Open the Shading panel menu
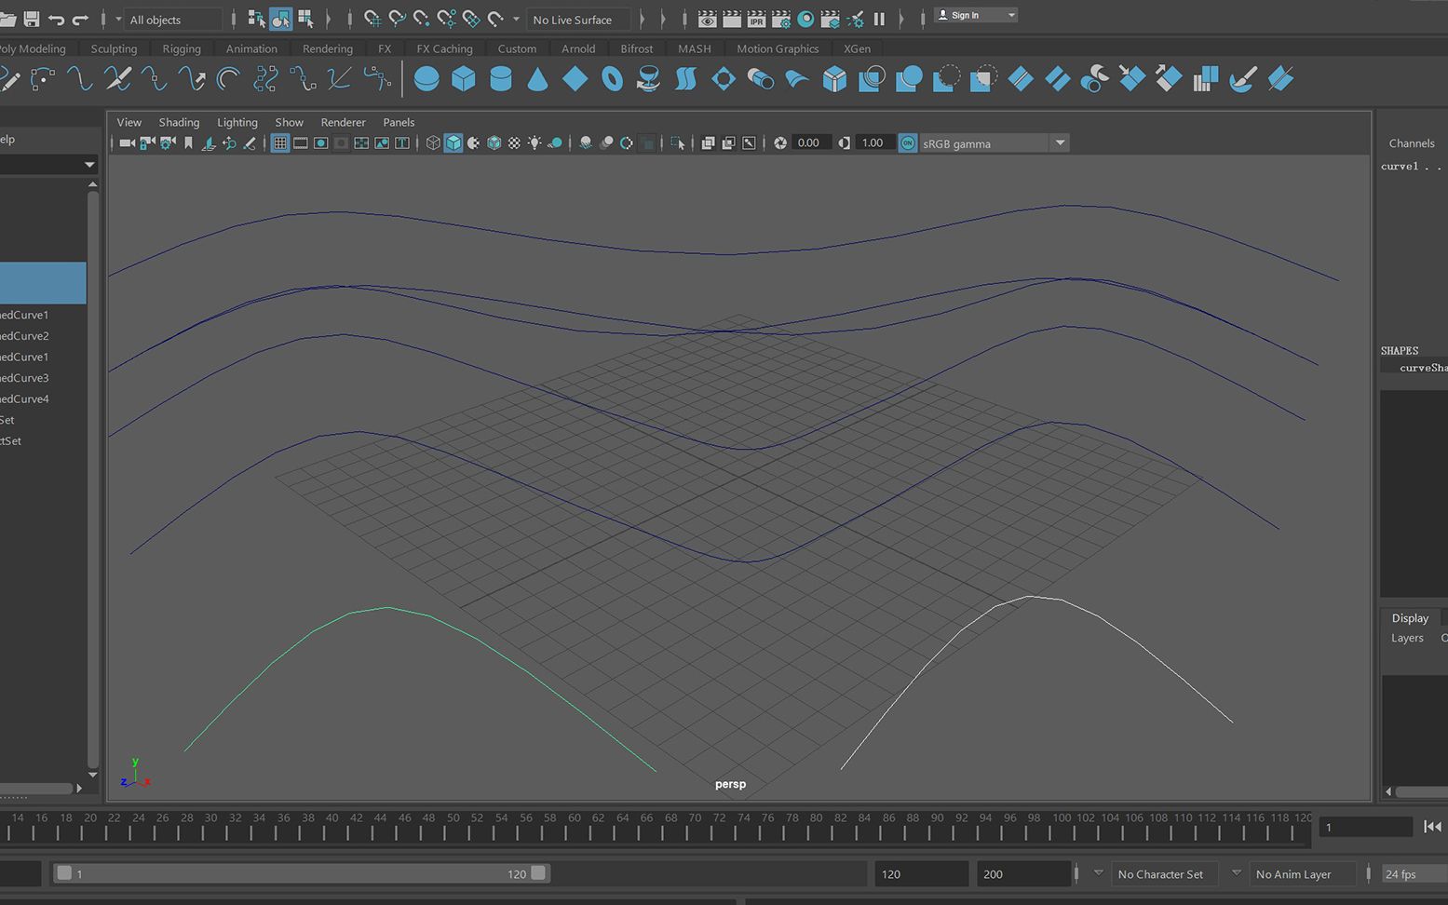The width and height of the screenshot is (1448, 905). [x=179, y=122]
